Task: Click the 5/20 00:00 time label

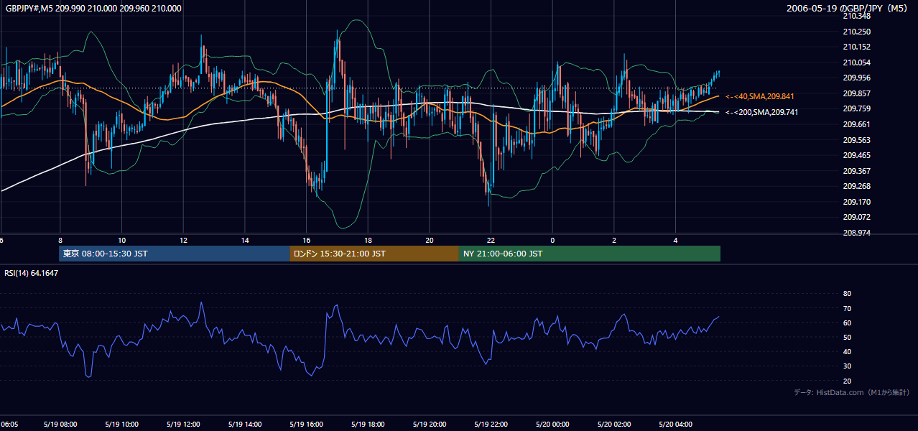Action: (x=552, y=425)
